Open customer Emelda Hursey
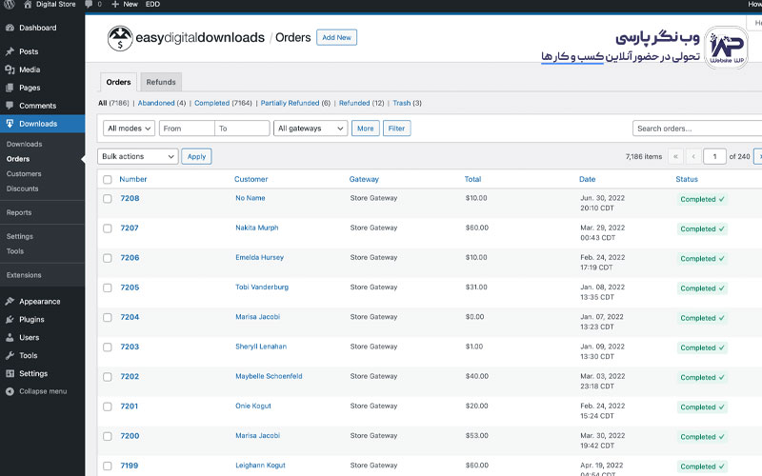 [259, 257]
